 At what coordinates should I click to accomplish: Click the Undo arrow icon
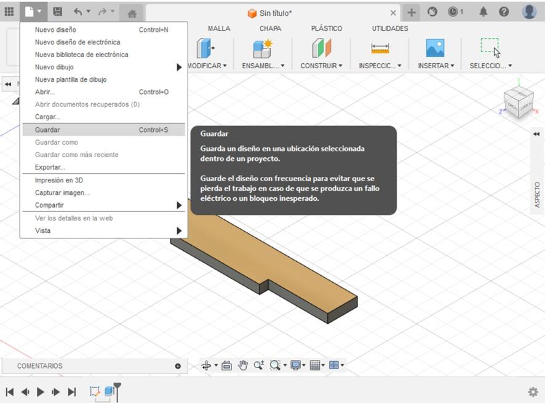coord(78,12)
